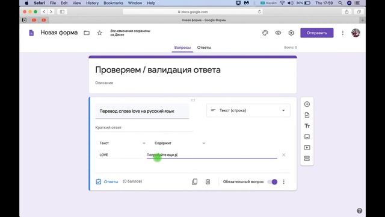The height and width of the screenshot is (217, 385).
Task: Open a new tab plus button
Action: [362, 20]
